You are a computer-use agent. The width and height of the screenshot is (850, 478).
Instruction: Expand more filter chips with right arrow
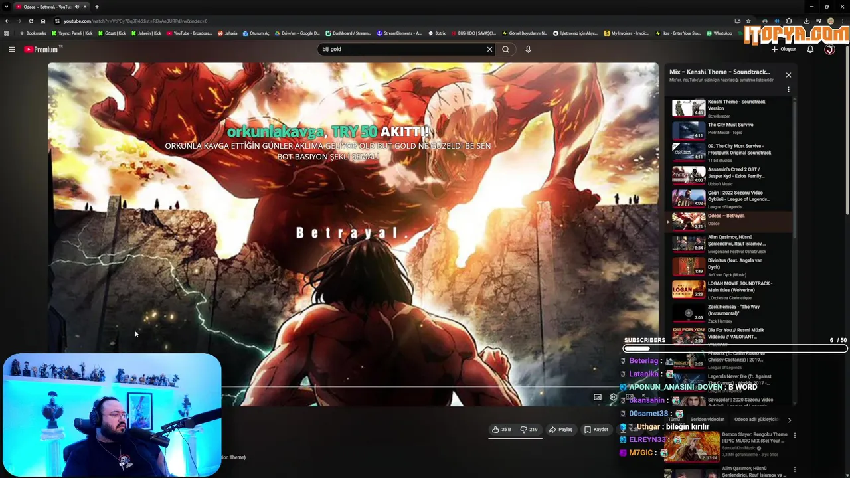(789, 420)
